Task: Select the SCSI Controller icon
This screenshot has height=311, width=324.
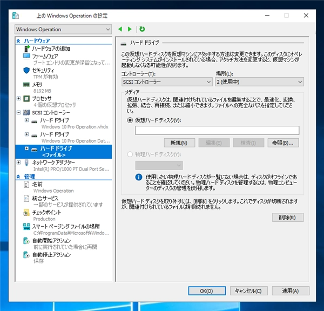Action: [x=26, y=113]
